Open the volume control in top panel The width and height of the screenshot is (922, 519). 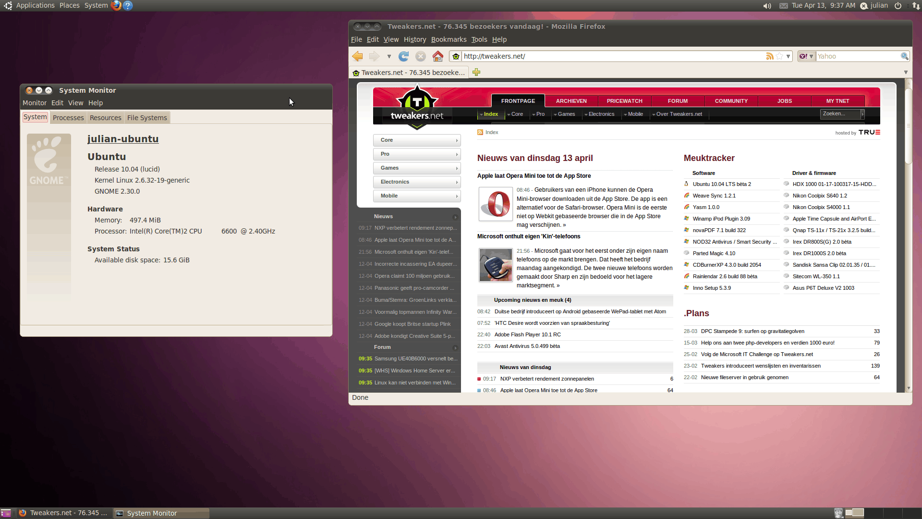click(767, 6)
